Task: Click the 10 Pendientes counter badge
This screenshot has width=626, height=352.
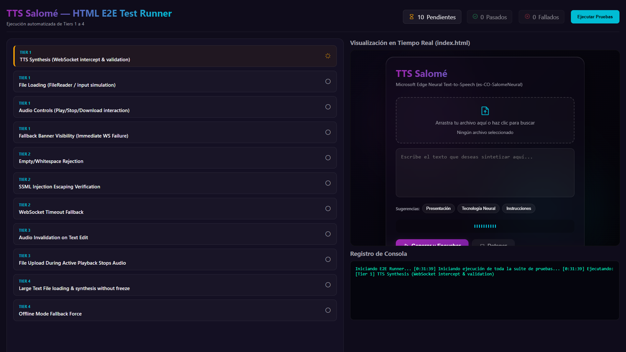Action: click(432, 17)
